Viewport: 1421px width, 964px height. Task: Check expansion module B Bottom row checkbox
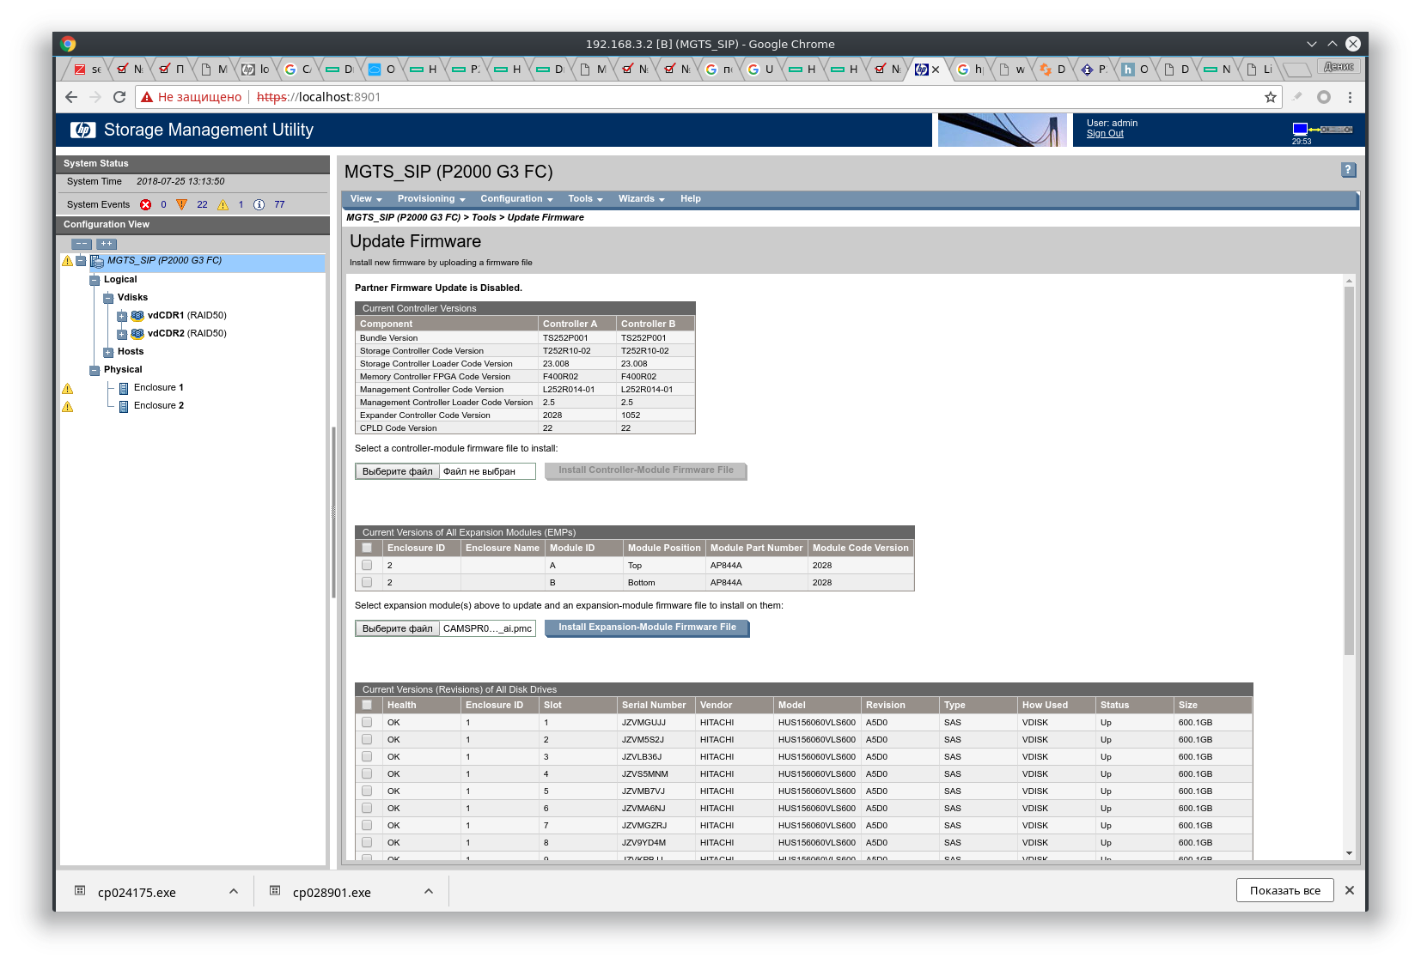tap(367, 582)
